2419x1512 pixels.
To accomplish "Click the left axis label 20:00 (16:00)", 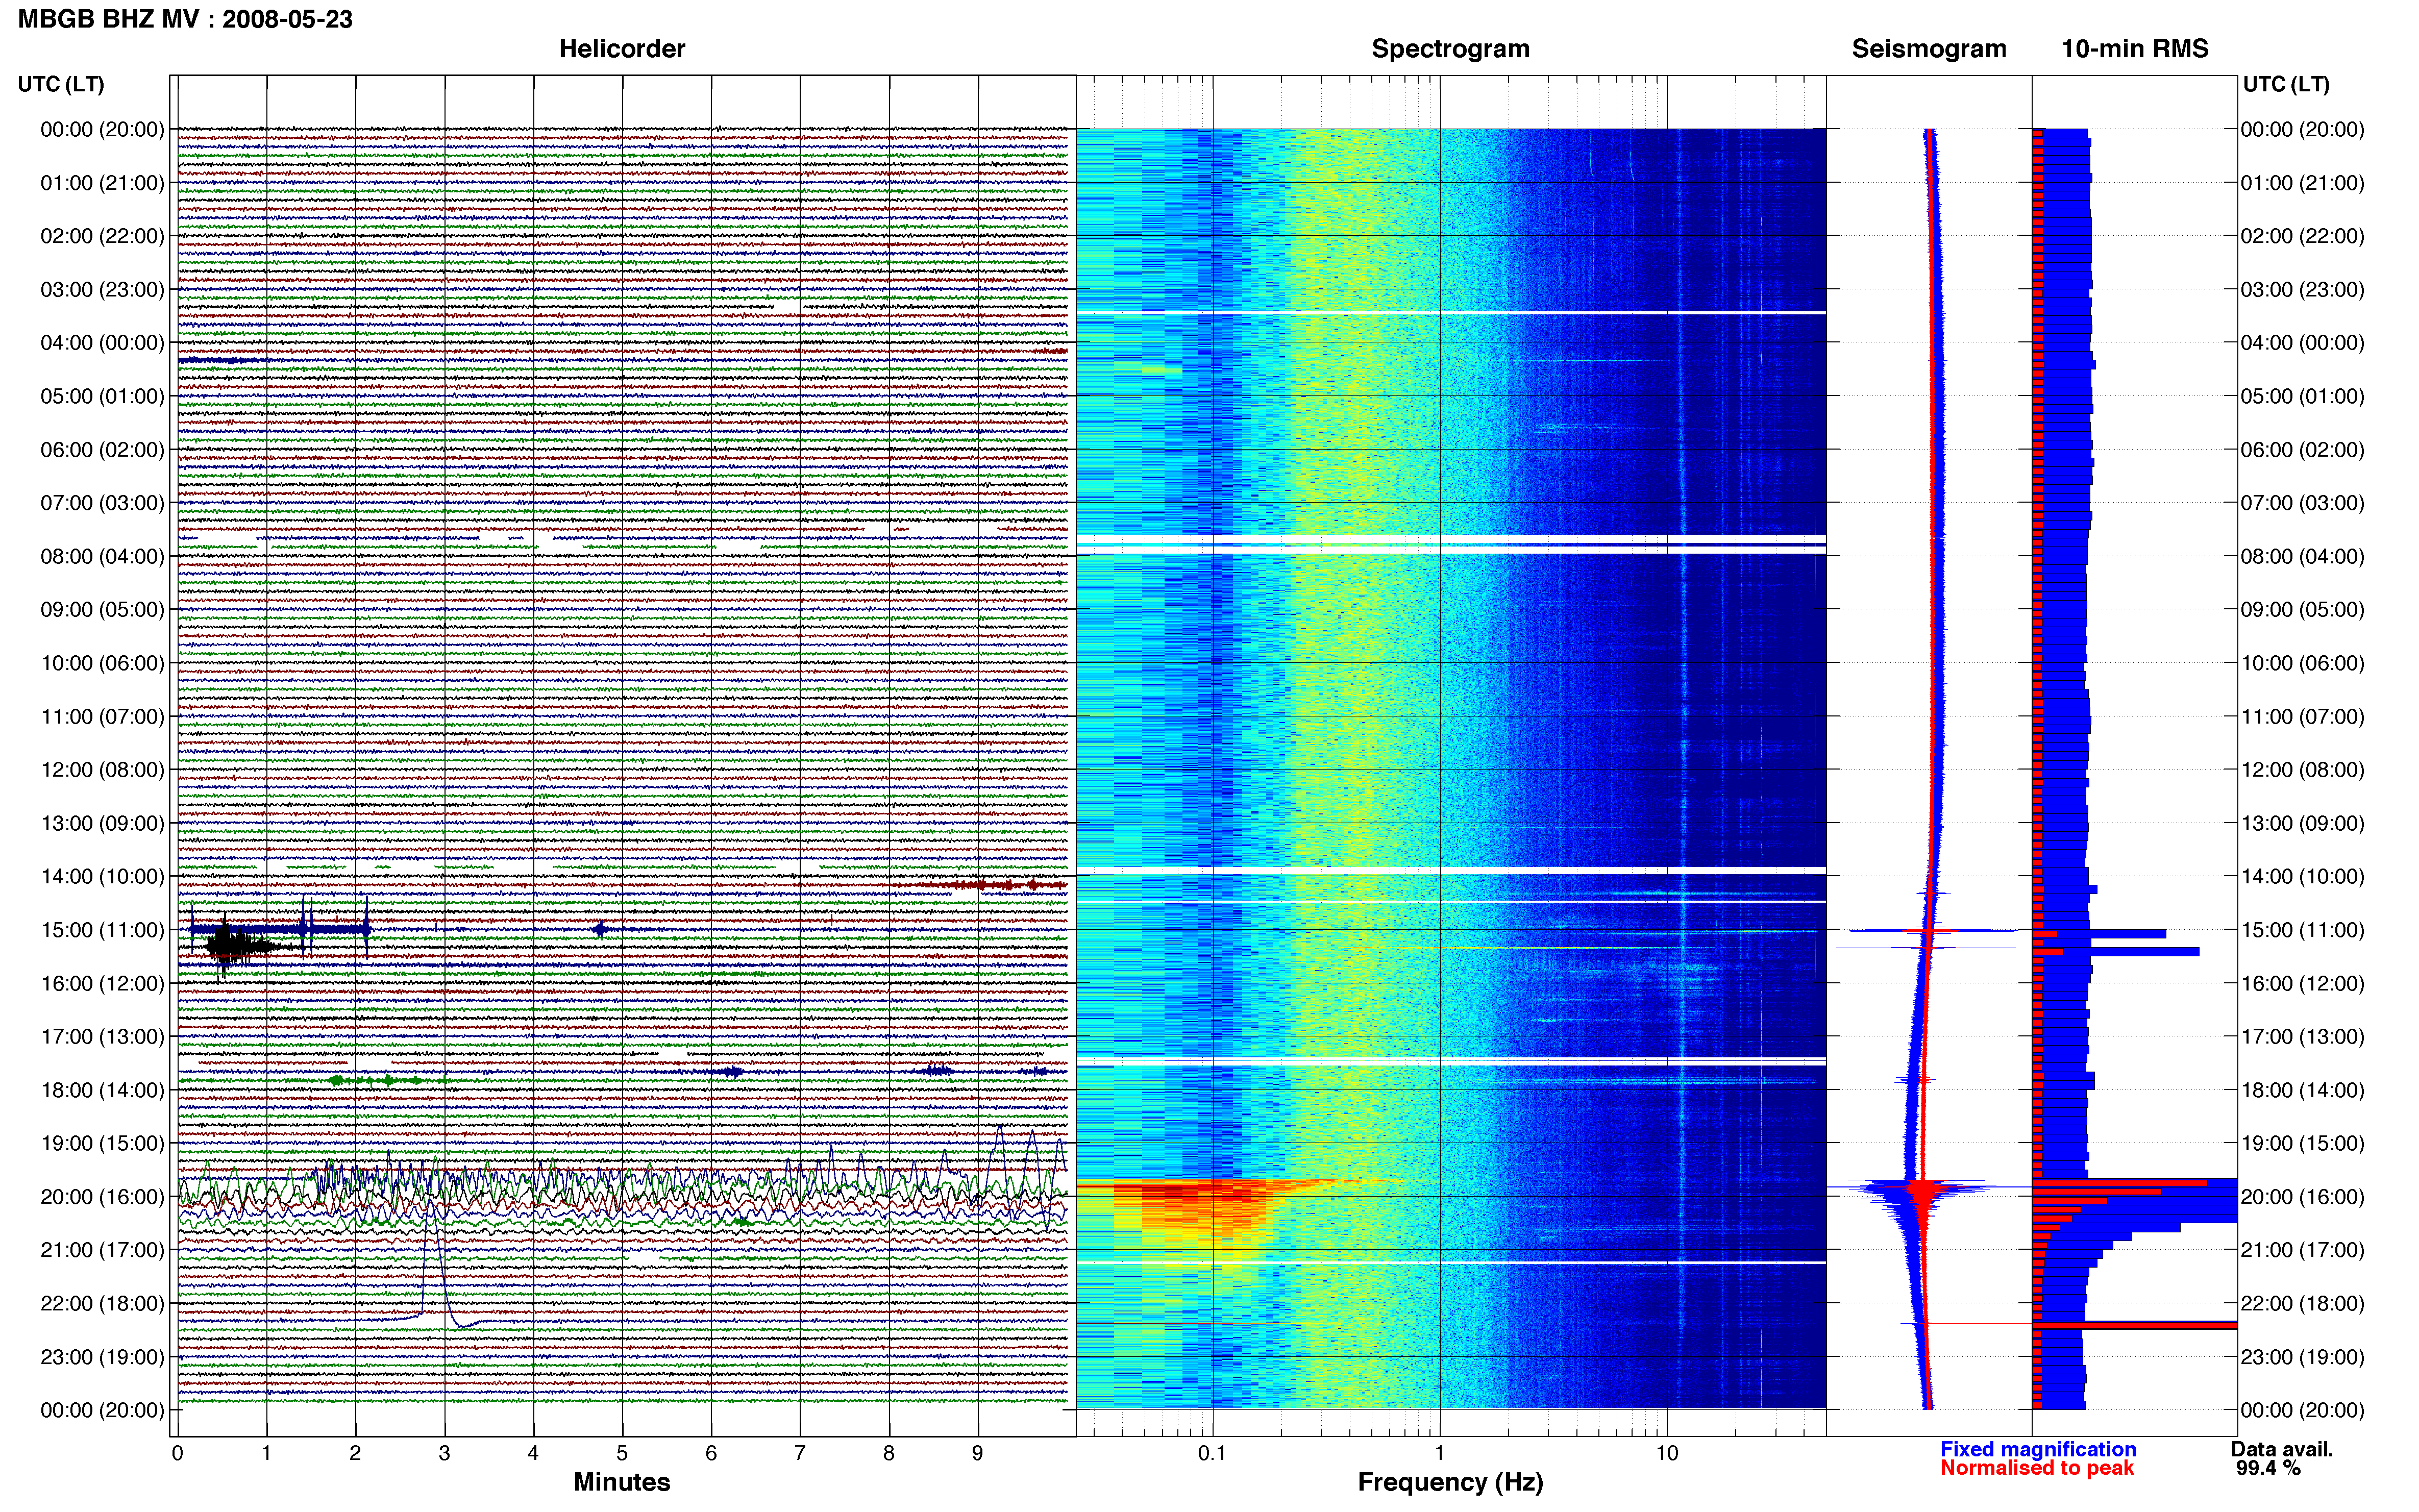I will pyautogui.click(x=102, y=1196).
